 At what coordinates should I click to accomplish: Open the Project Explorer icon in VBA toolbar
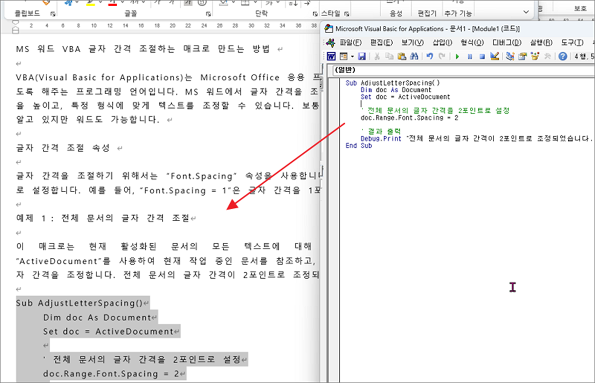coord(510,56)
